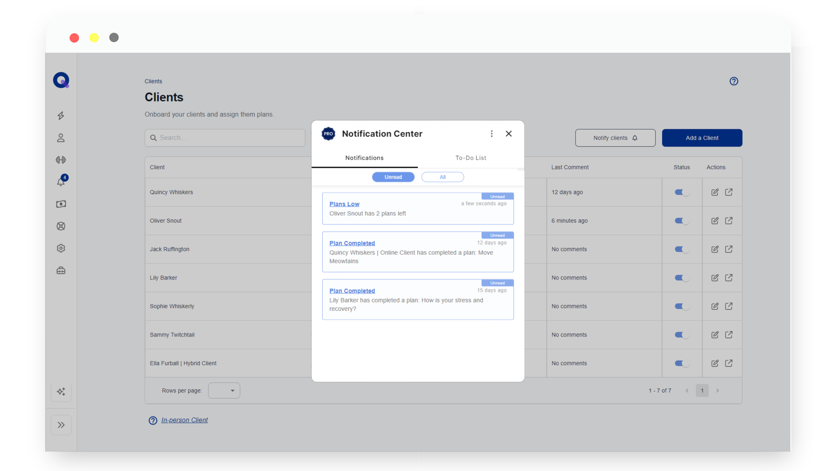This screenshot has height=471, width=838.
Task: Open the activity lightning icon in sidebar
Action: (x=61, y=116)
